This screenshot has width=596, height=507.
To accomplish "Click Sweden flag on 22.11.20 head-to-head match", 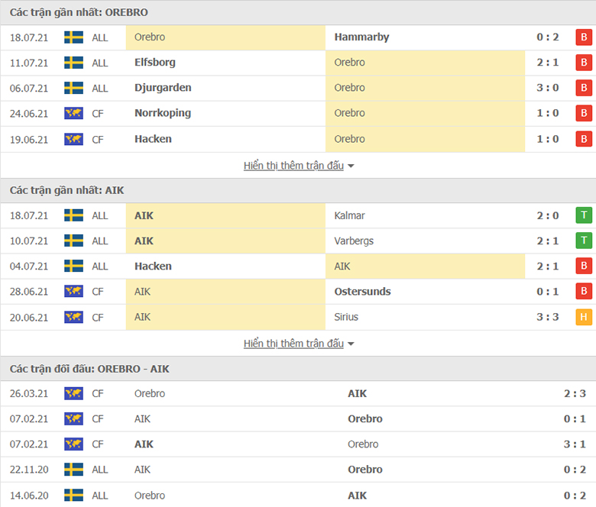I will click(x=74, y=470).
